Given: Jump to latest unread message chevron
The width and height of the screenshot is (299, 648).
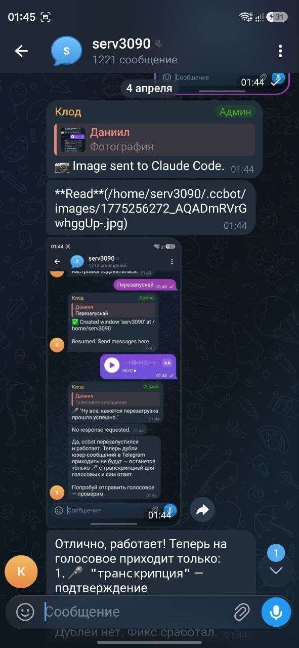Looking at the screenshot, I should (276, 570).
